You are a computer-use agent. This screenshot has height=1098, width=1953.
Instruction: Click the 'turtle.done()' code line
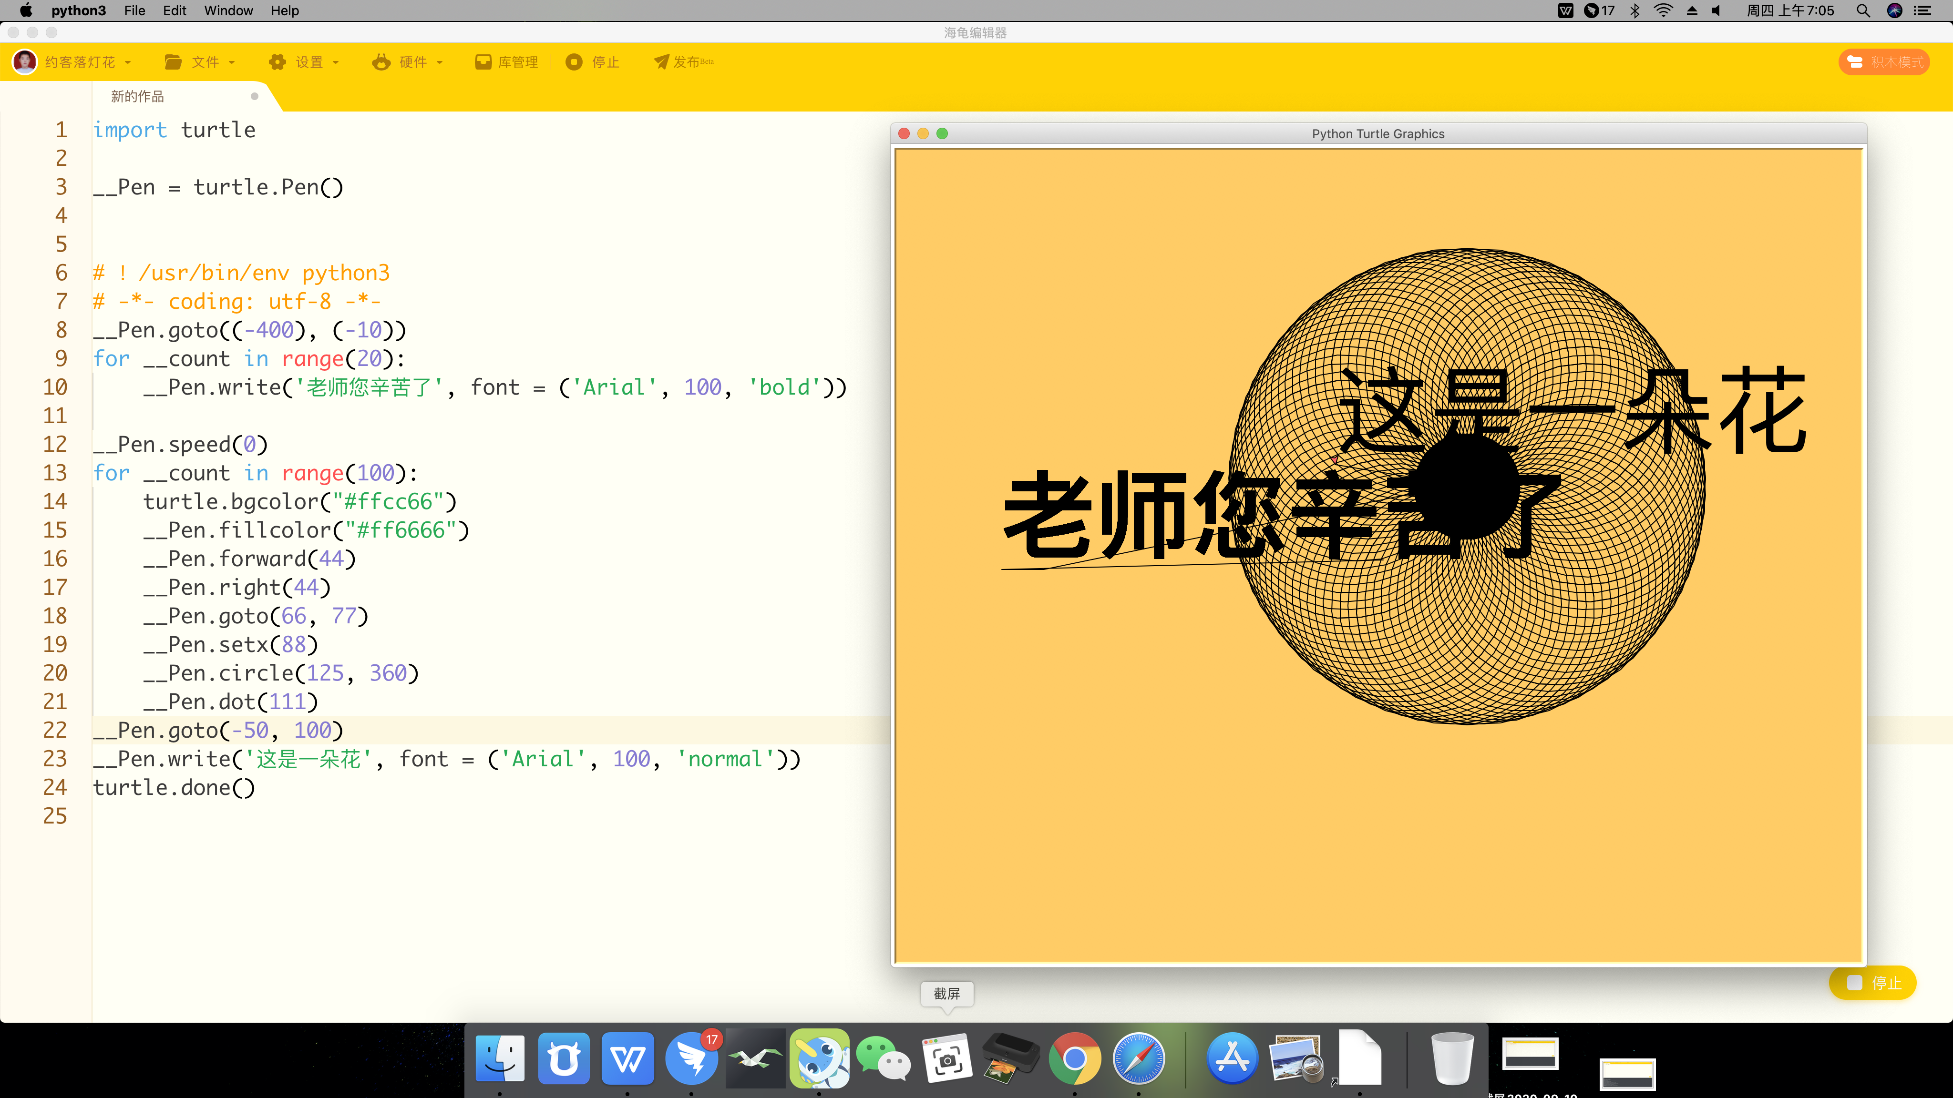tap(175, 788)
